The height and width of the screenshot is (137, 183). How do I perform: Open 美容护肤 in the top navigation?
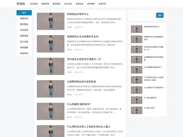[102, 4]
